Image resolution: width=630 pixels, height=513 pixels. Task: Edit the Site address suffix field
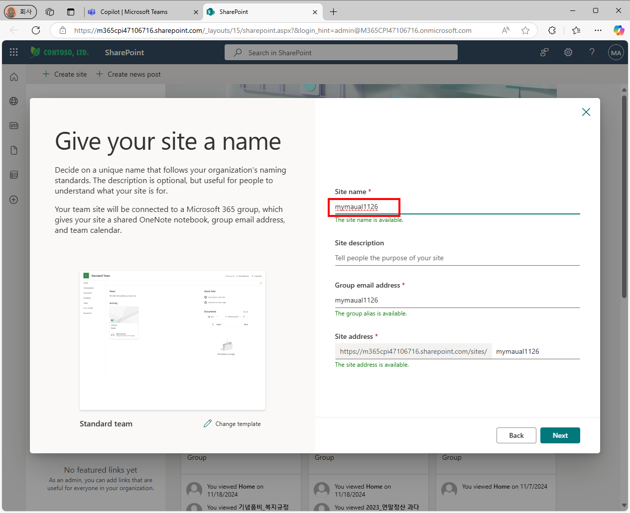[x=536, y=351]
